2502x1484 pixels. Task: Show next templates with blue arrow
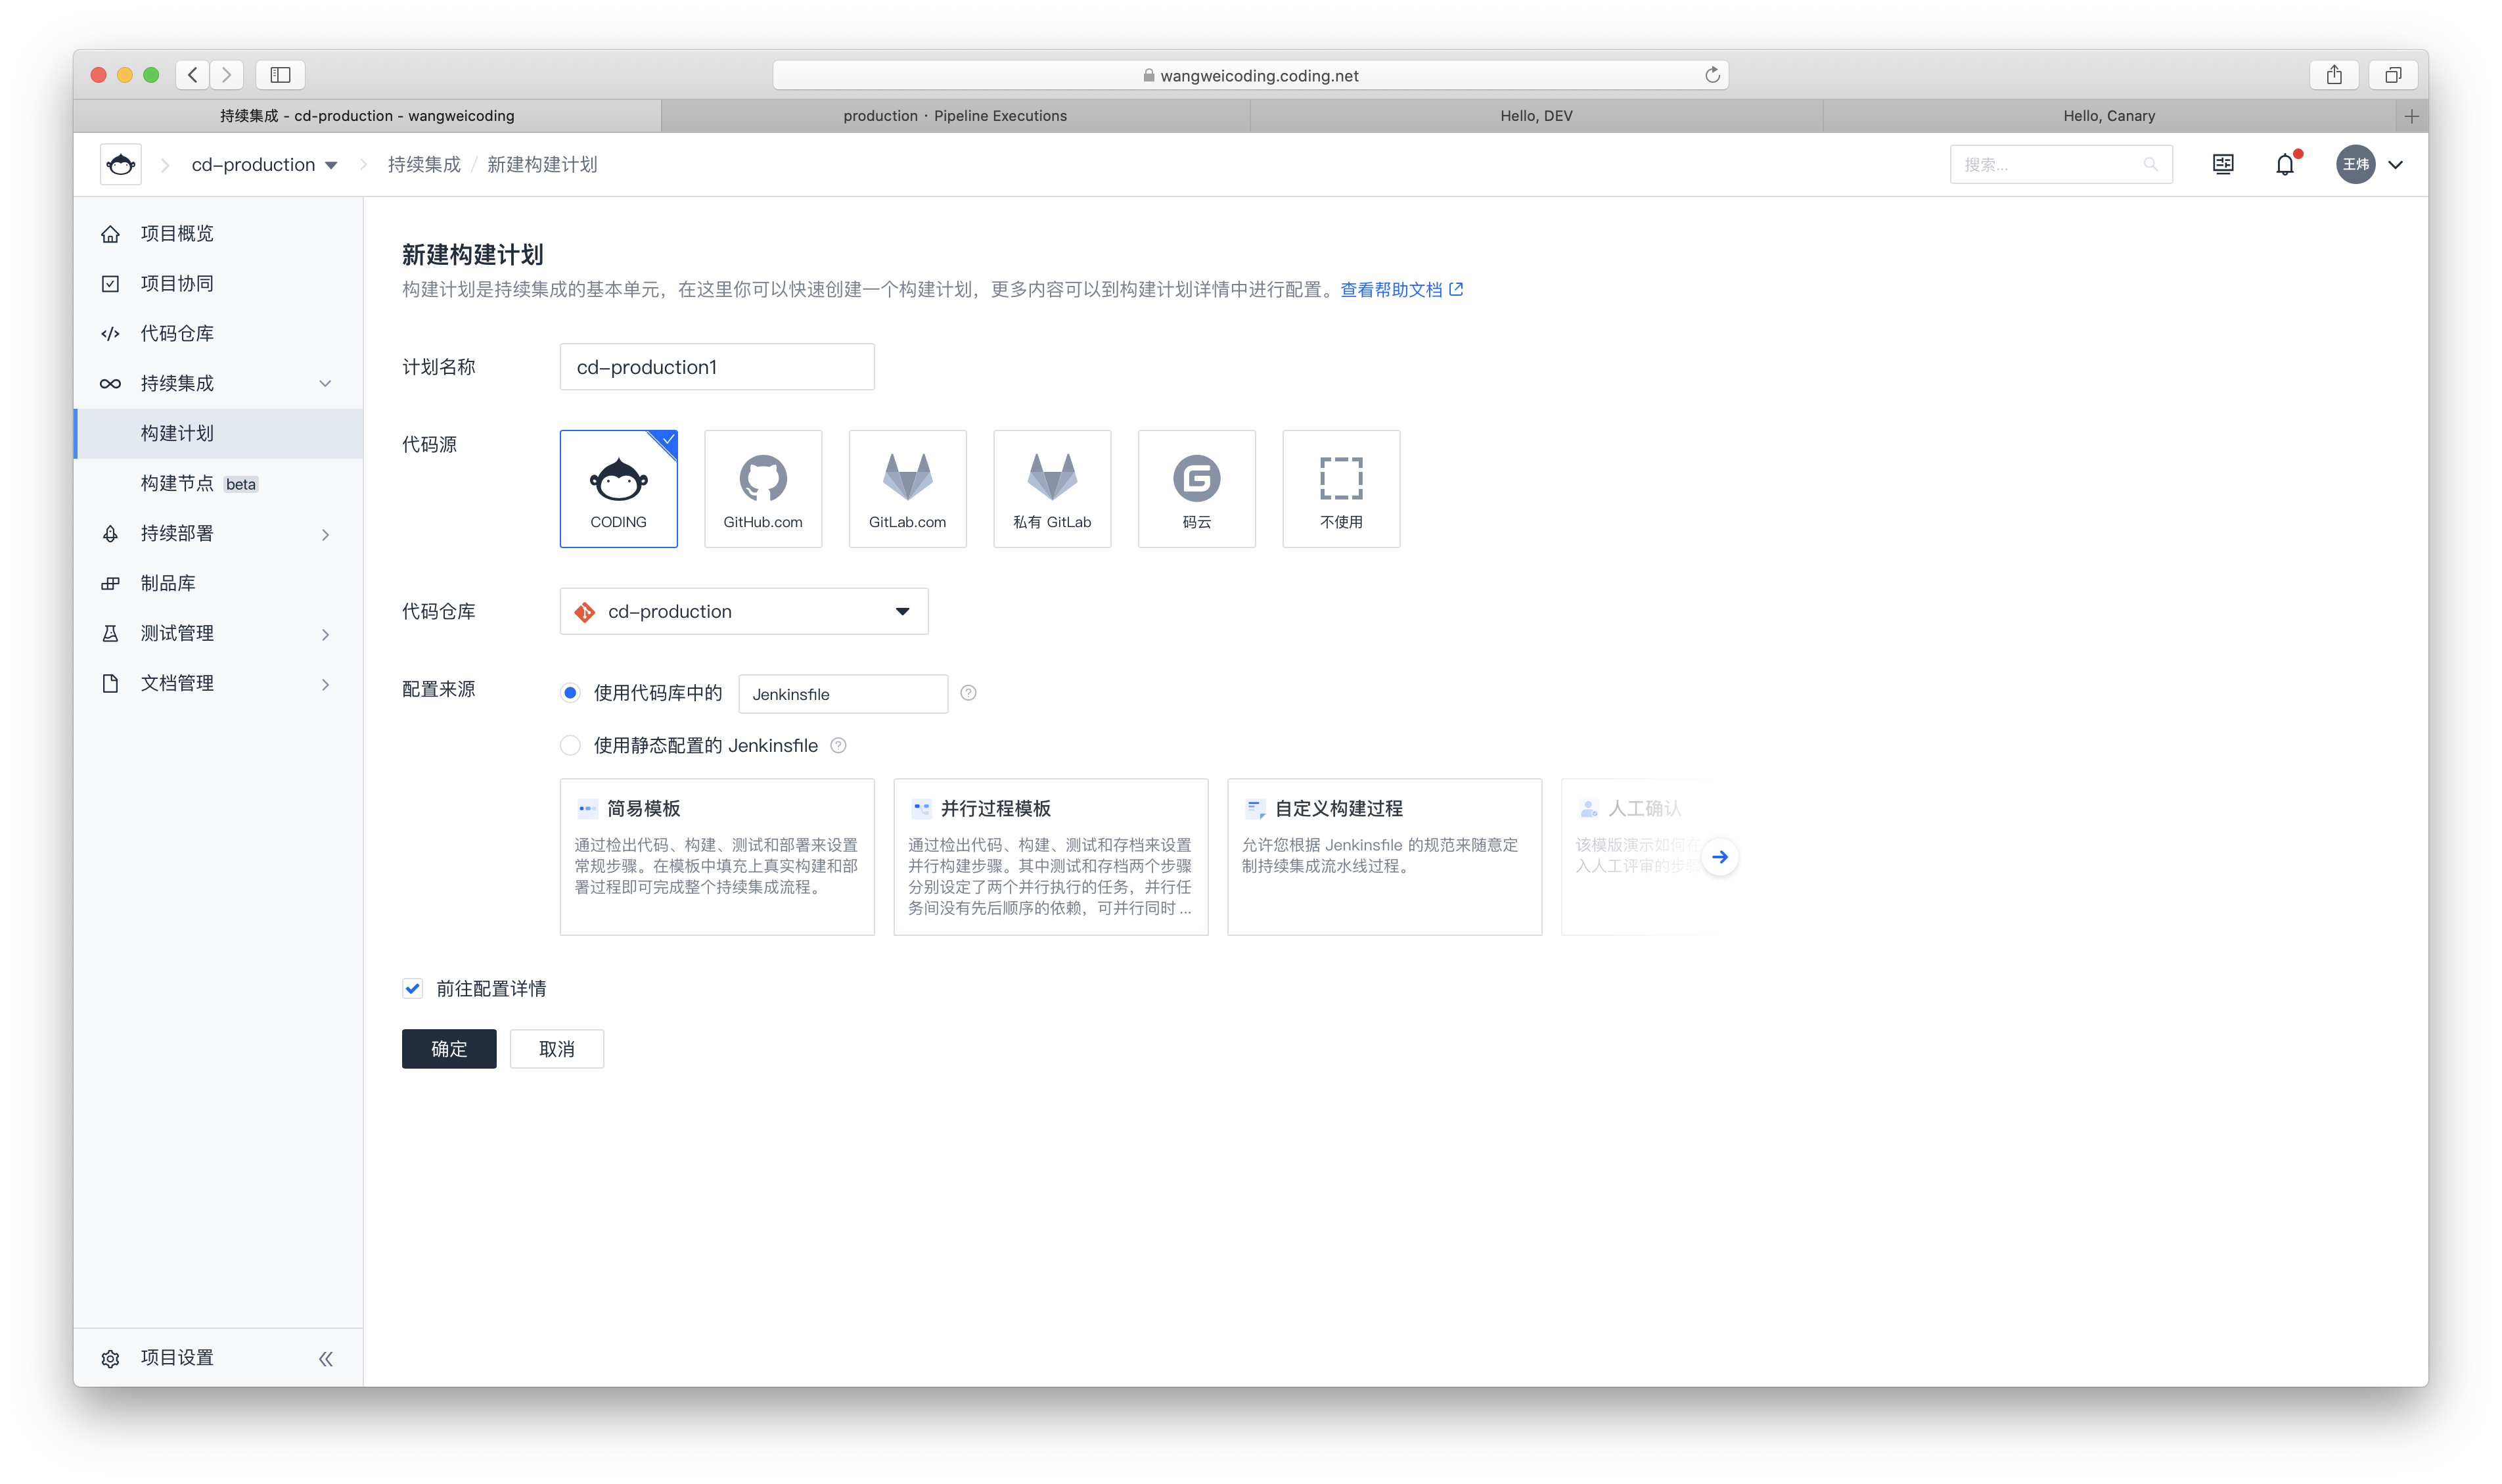pyautogui.click(x=1719, y=857)
